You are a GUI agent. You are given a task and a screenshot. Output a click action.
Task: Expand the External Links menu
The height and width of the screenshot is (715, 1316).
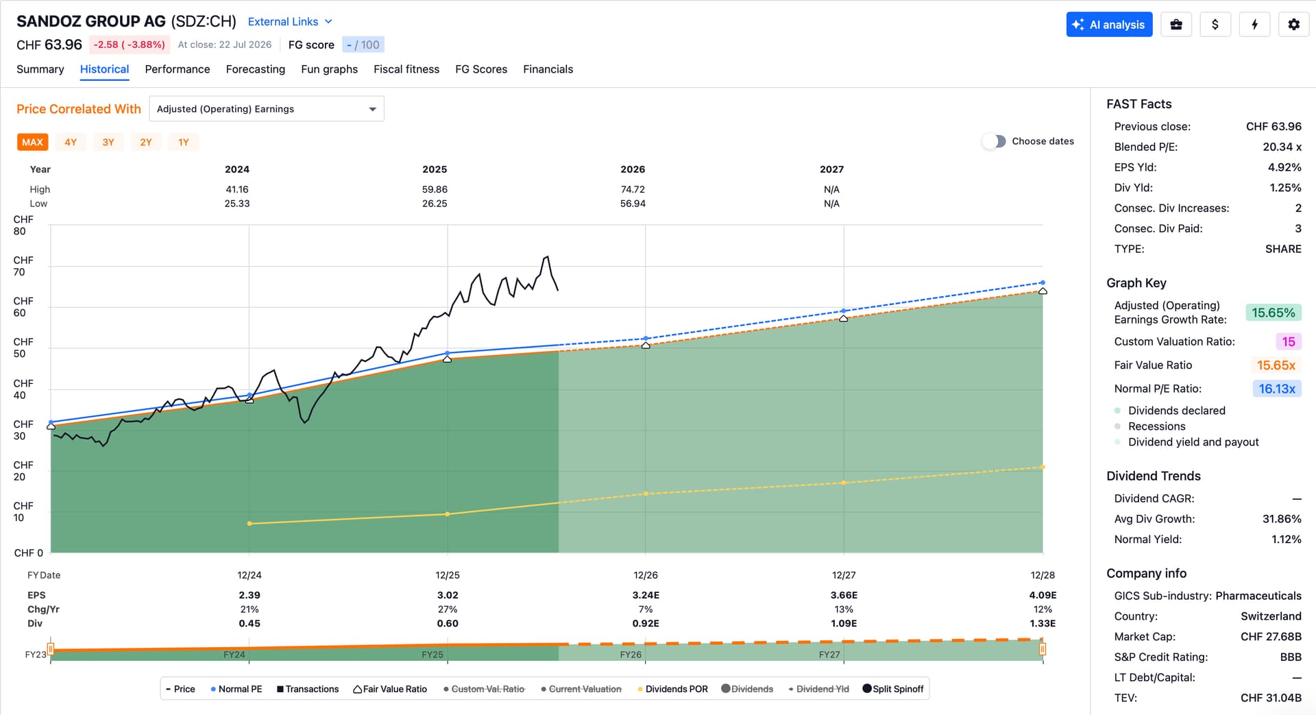coord(290,22)
